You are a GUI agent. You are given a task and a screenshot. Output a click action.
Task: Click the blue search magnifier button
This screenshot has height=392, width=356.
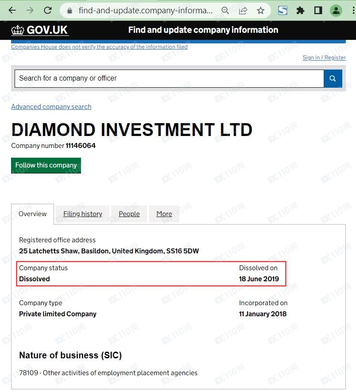tap(333, 78)
